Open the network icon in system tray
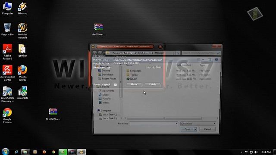This screenshot has height=155, width=276. click(x=251, y=152)
